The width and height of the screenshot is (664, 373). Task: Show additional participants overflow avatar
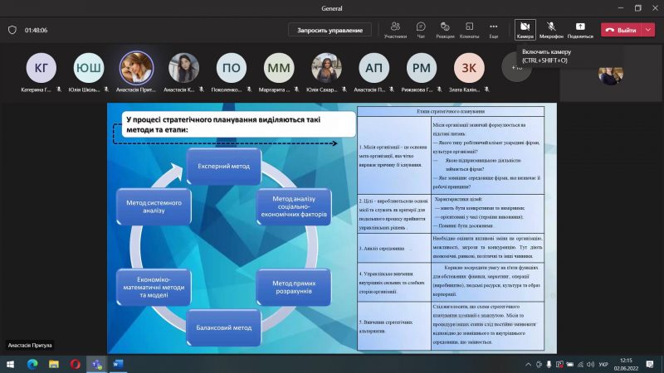(516, 67)
